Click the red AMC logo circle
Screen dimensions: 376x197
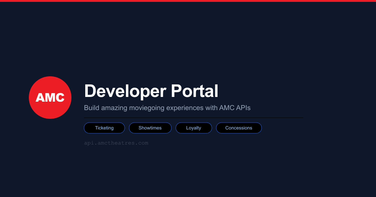[x=50, y=98]
